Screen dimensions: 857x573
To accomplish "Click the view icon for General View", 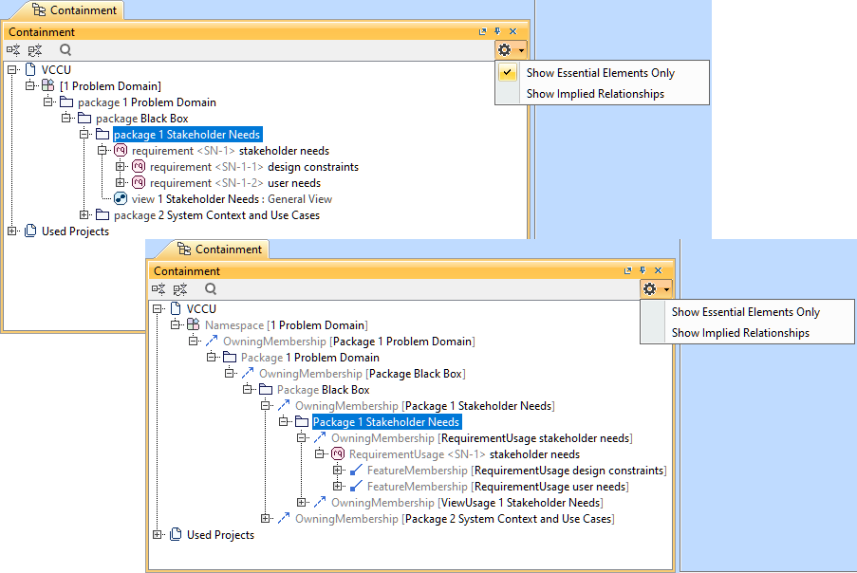I will (121, 199).
